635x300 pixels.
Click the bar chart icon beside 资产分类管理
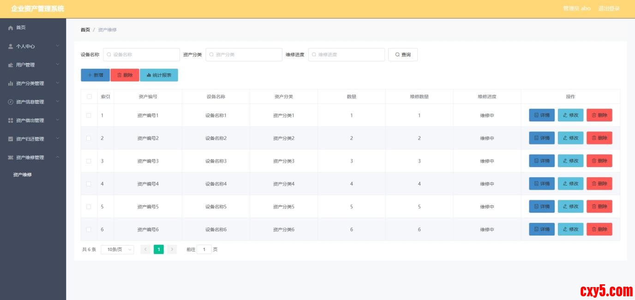11,84
